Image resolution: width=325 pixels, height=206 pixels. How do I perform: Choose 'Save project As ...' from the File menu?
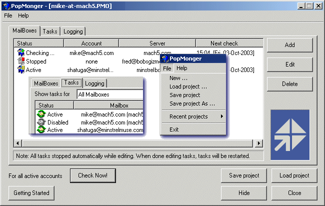(192, 103)
